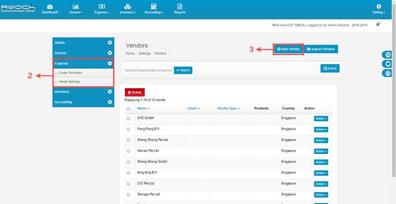396x204 pixels.
Task: Collapse the Expense sidebar section minus icon
Action: (x=110, y=63)
